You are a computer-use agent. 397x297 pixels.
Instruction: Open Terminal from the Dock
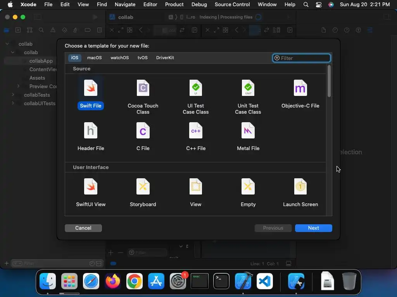click(221, 281)
